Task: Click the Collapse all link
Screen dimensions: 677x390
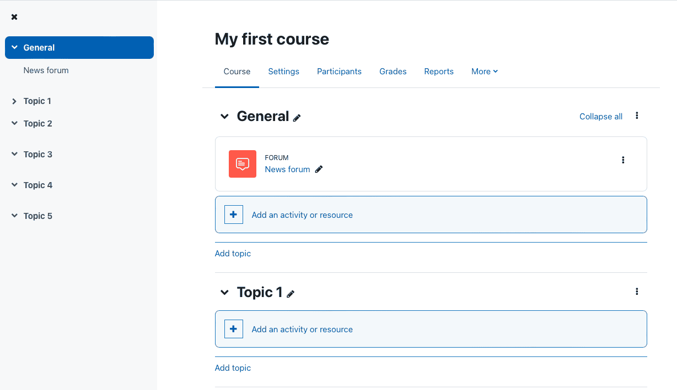Action: [x=601, y=117]
